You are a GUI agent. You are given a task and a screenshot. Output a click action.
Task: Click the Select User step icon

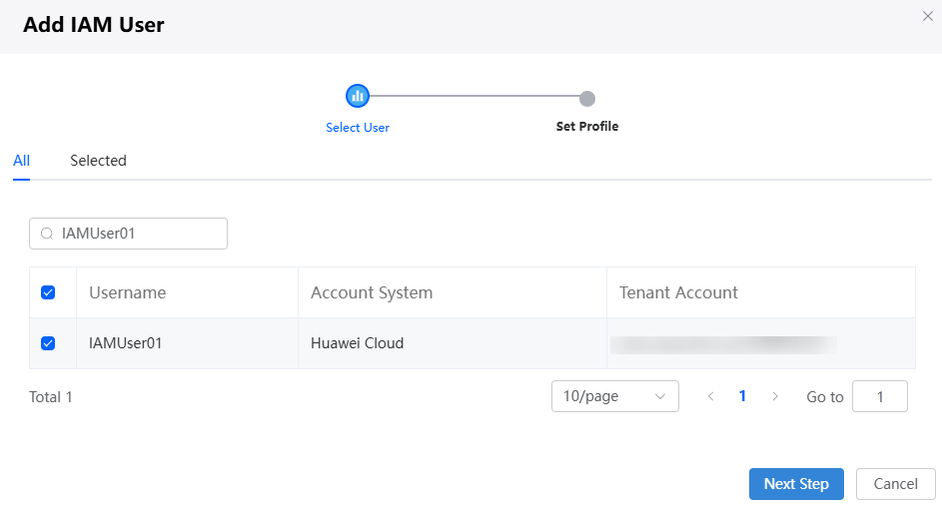click(x=358, y=96)
